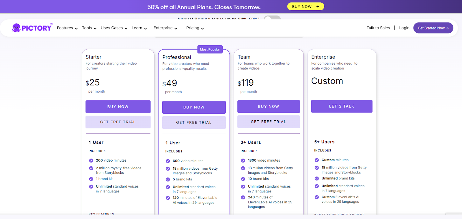Click the Let's Talk Enterprise button
Image resolution: width=462 pixels, height=219 pixels.
click(x=342, y=106)
